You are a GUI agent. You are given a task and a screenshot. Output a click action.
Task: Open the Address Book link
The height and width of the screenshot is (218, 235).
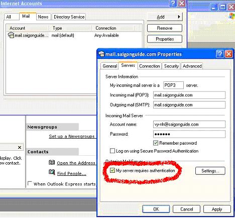point(76,163)
